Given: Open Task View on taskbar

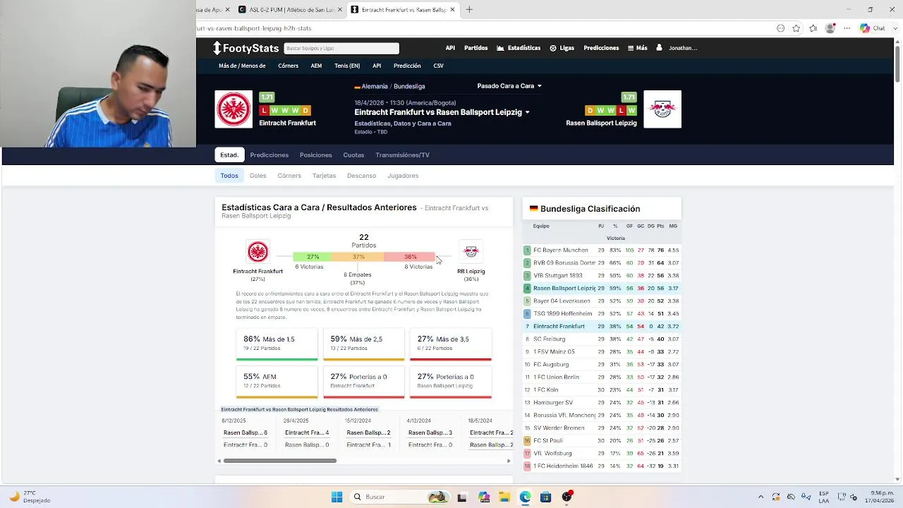Looking at the screenshot, I should tap(462, 497).
